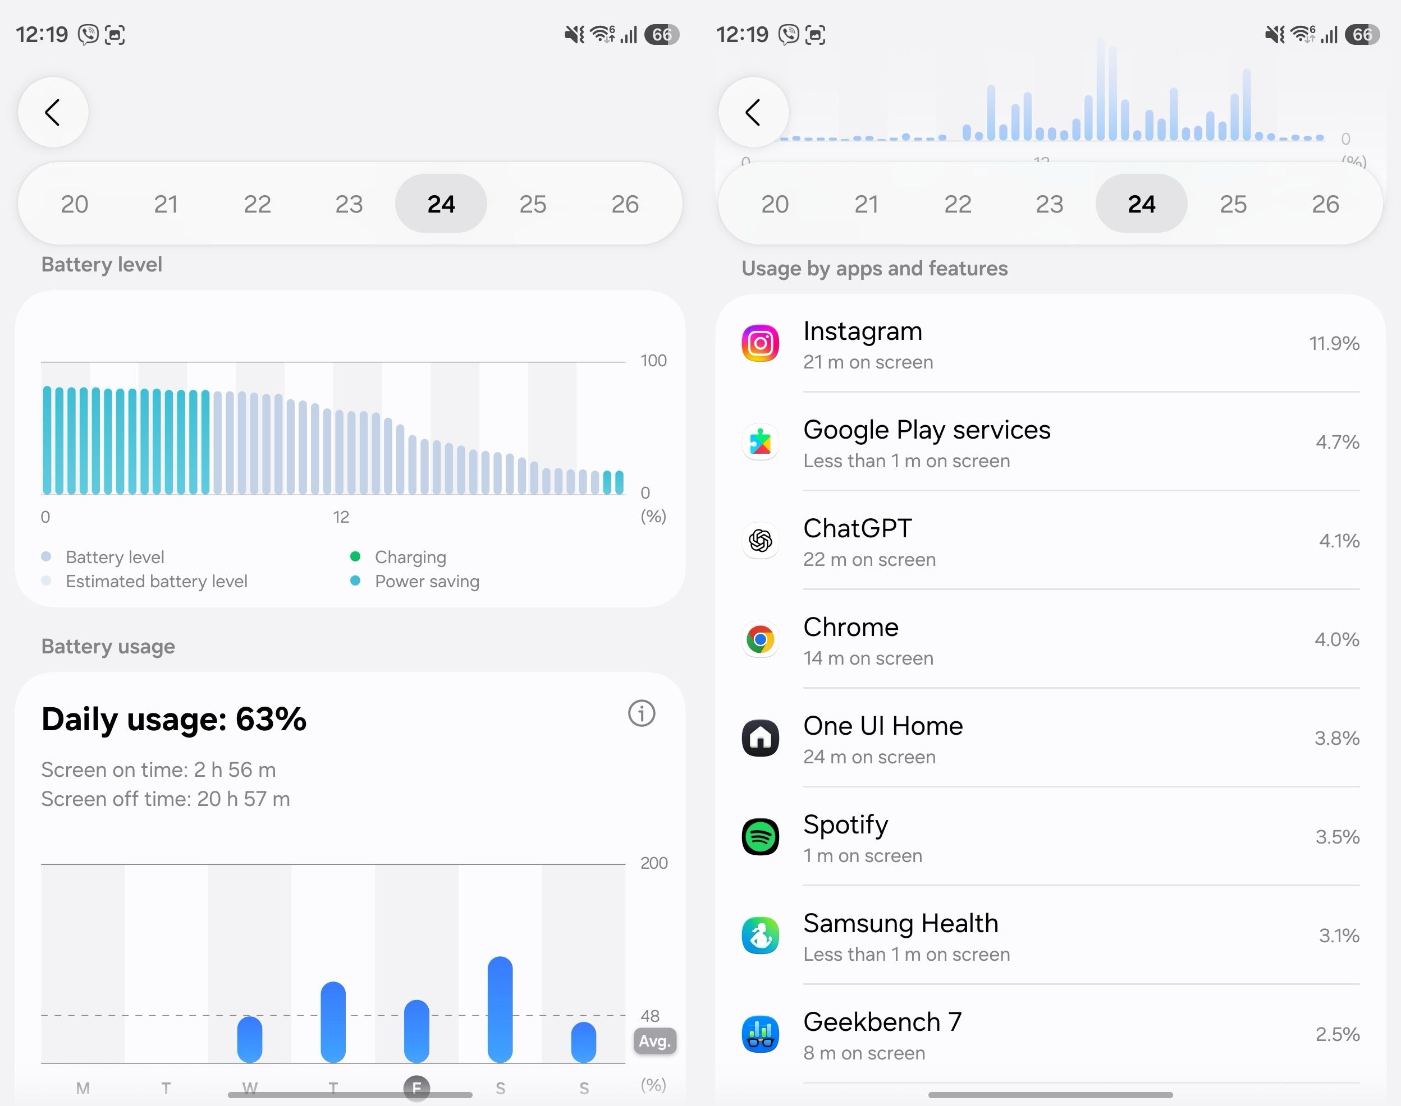Viewport: 1401px width, 1106px height.
Task: Tap the Google Play services icon
Action: 760,443
